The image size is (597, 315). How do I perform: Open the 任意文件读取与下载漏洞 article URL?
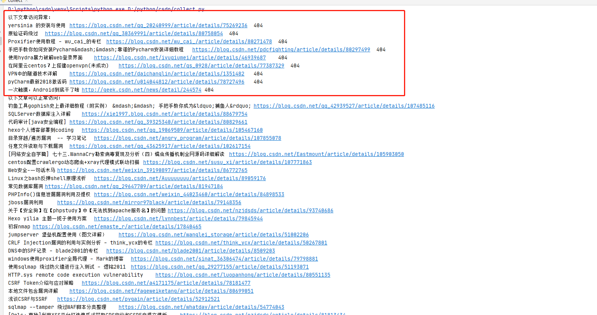click(160, 146)
